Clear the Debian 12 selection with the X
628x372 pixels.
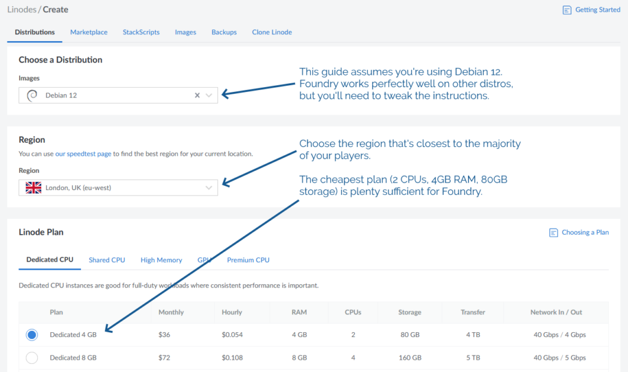197,95
